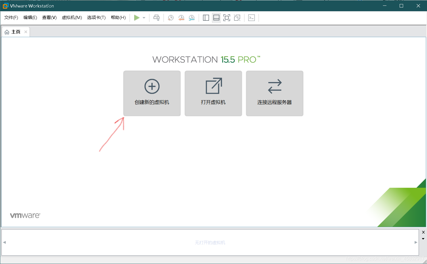Click the VMware Workstation title bar icon

5,6
